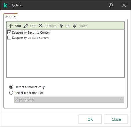The width and height of the screenshot is (131, 127).
Task: Close the Update window with X
Action: pos(124,5)
